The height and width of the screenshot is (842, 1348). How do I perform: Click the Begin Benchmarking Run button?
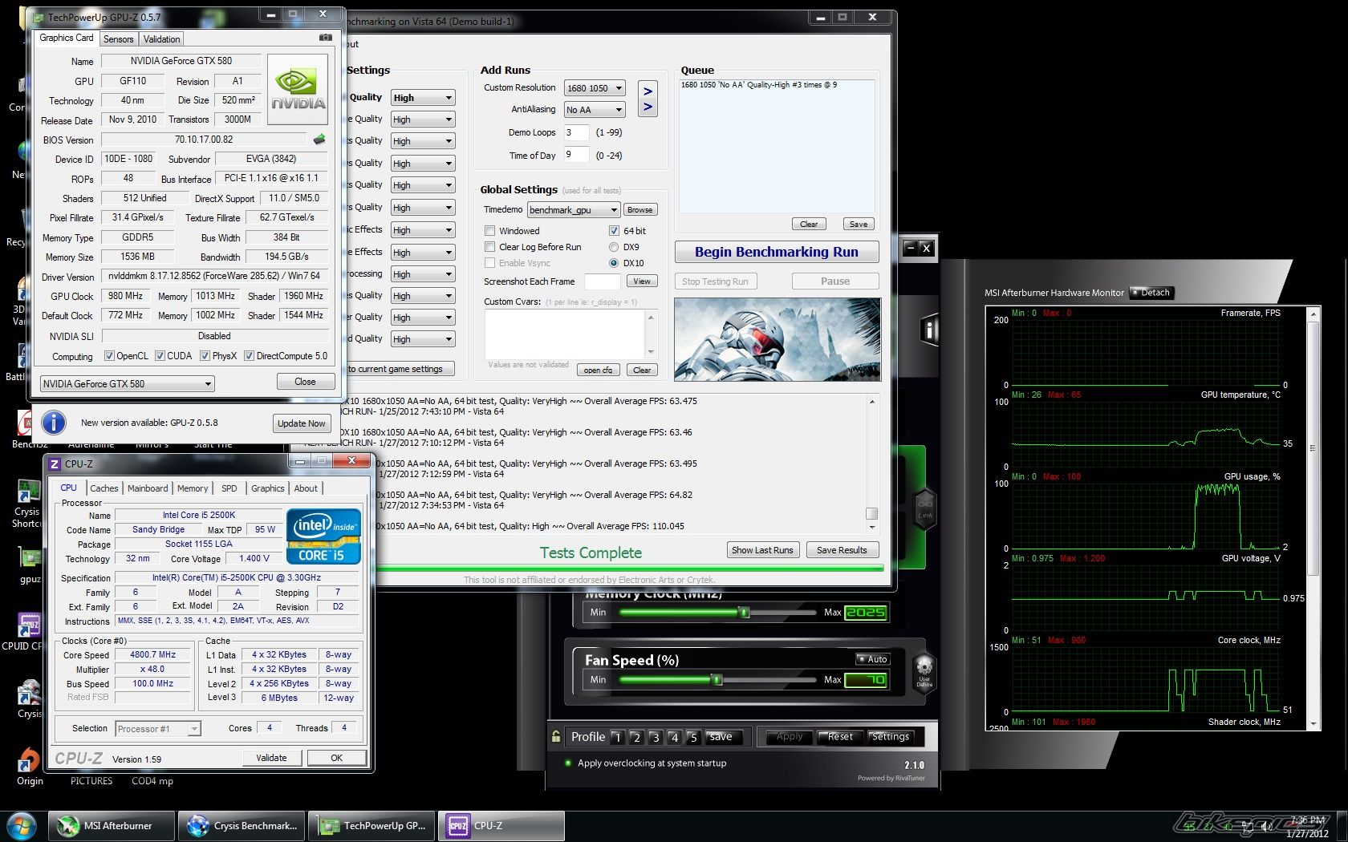(776, 252)
